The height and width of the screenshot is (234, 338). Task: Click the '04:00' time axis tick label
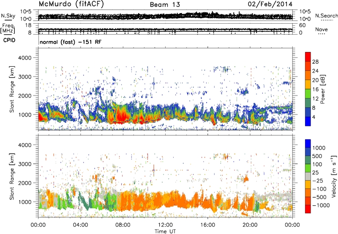click(80, 225)
